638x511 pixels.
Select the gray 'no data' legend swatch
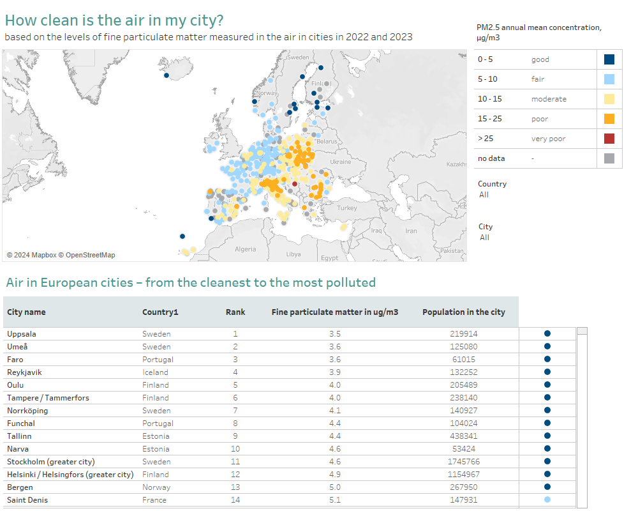609,158
